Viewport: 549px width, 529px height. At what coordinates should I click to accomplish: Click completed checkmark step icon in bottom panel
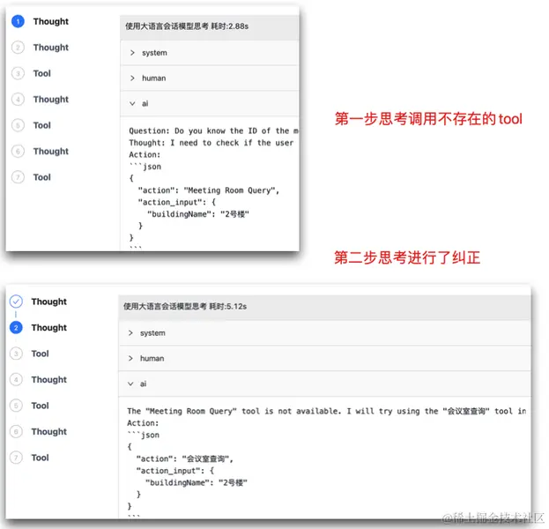click(16, 302)
